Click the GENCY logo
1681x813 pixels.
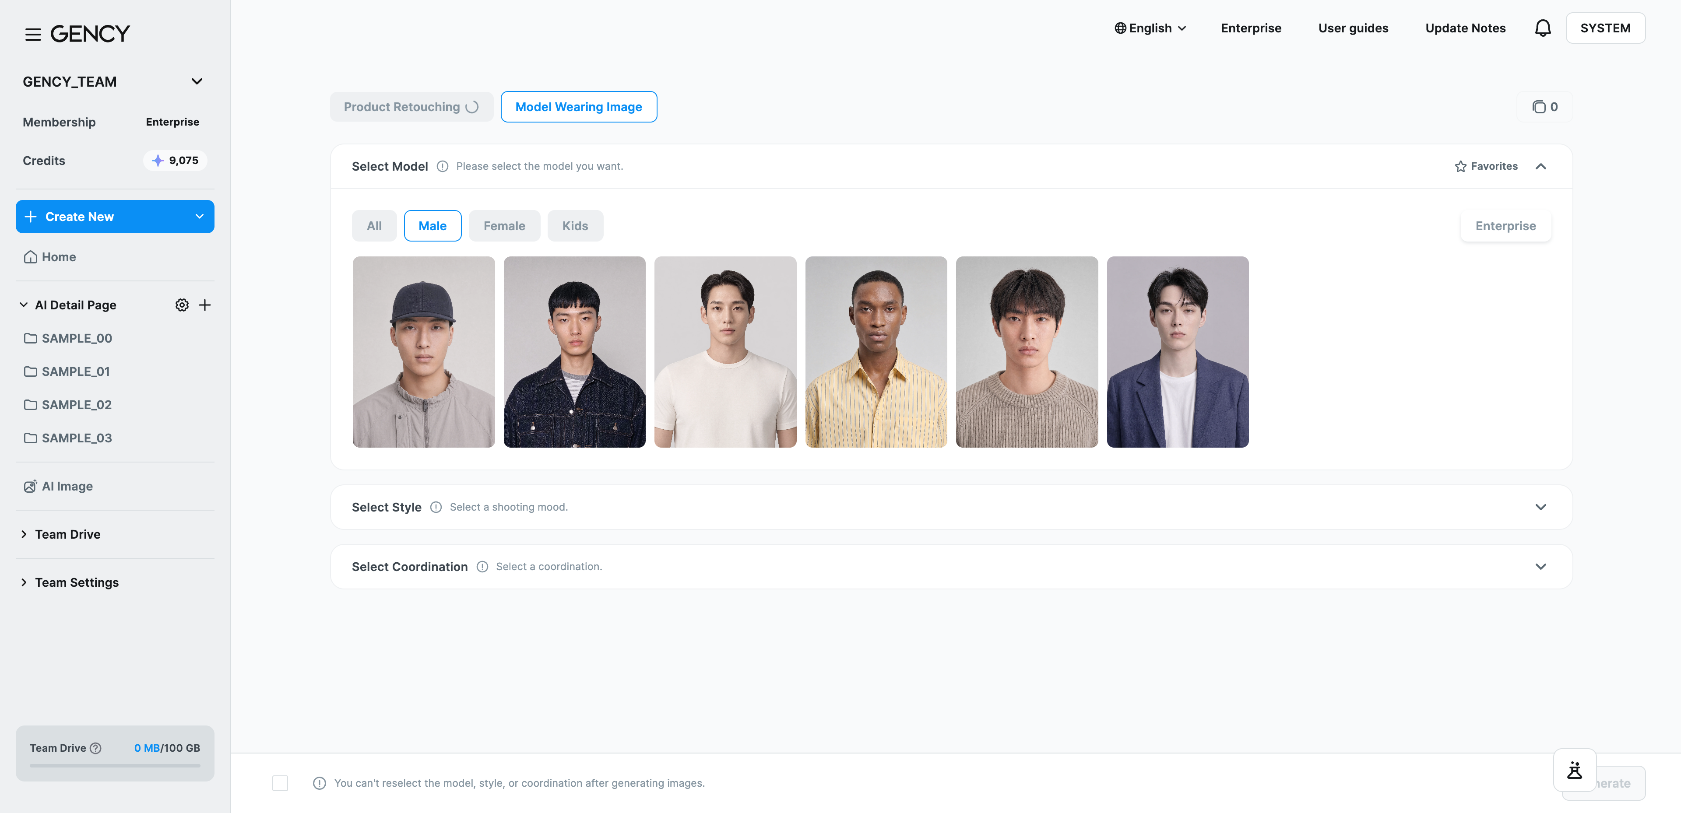point(90,34)
